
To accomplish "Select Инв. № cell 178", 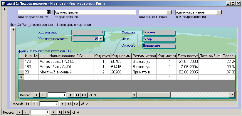I will point(31,62).
